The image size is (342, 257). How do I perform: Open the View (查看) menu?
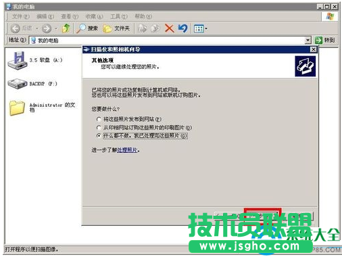pos(70,16)
